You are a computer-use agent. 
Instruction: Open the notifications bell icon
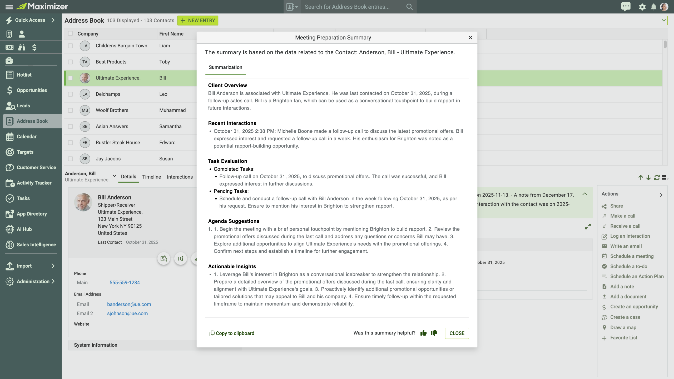[x=653, y=7]
